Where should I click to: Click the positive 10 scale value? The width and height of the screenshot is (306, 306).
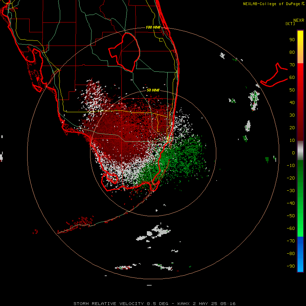coord(292,140)
